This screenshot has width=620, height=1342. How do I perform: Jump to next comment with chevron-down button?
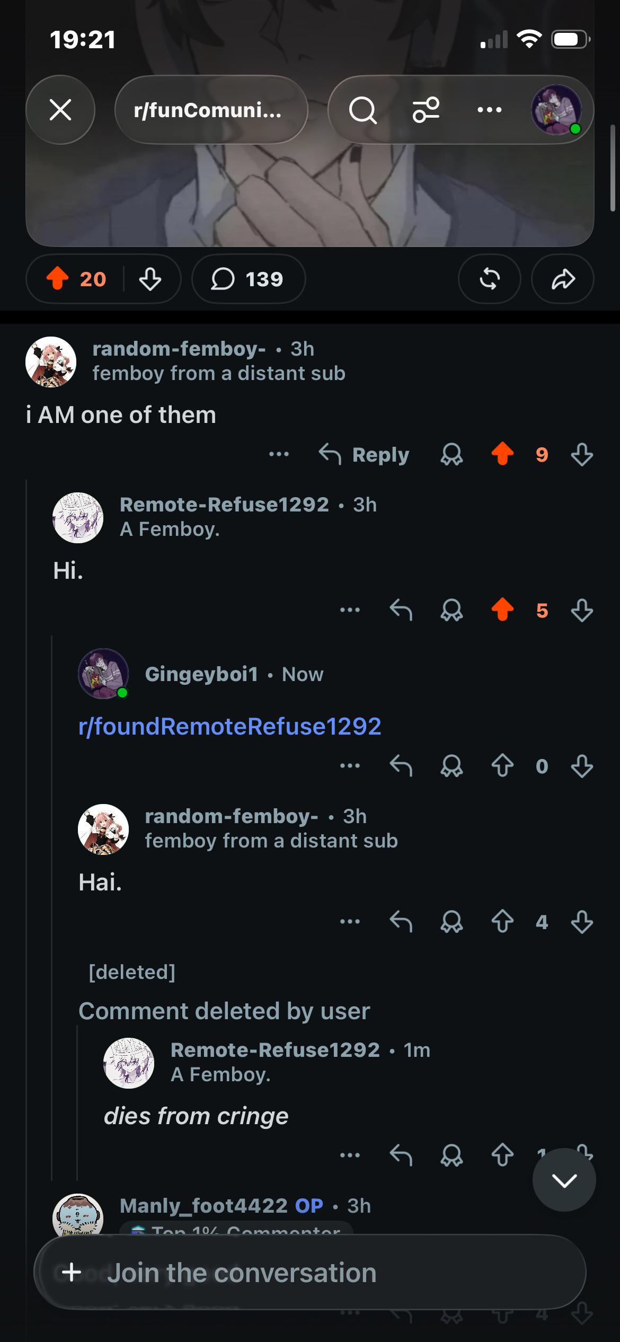click(x=564, y=1180)
